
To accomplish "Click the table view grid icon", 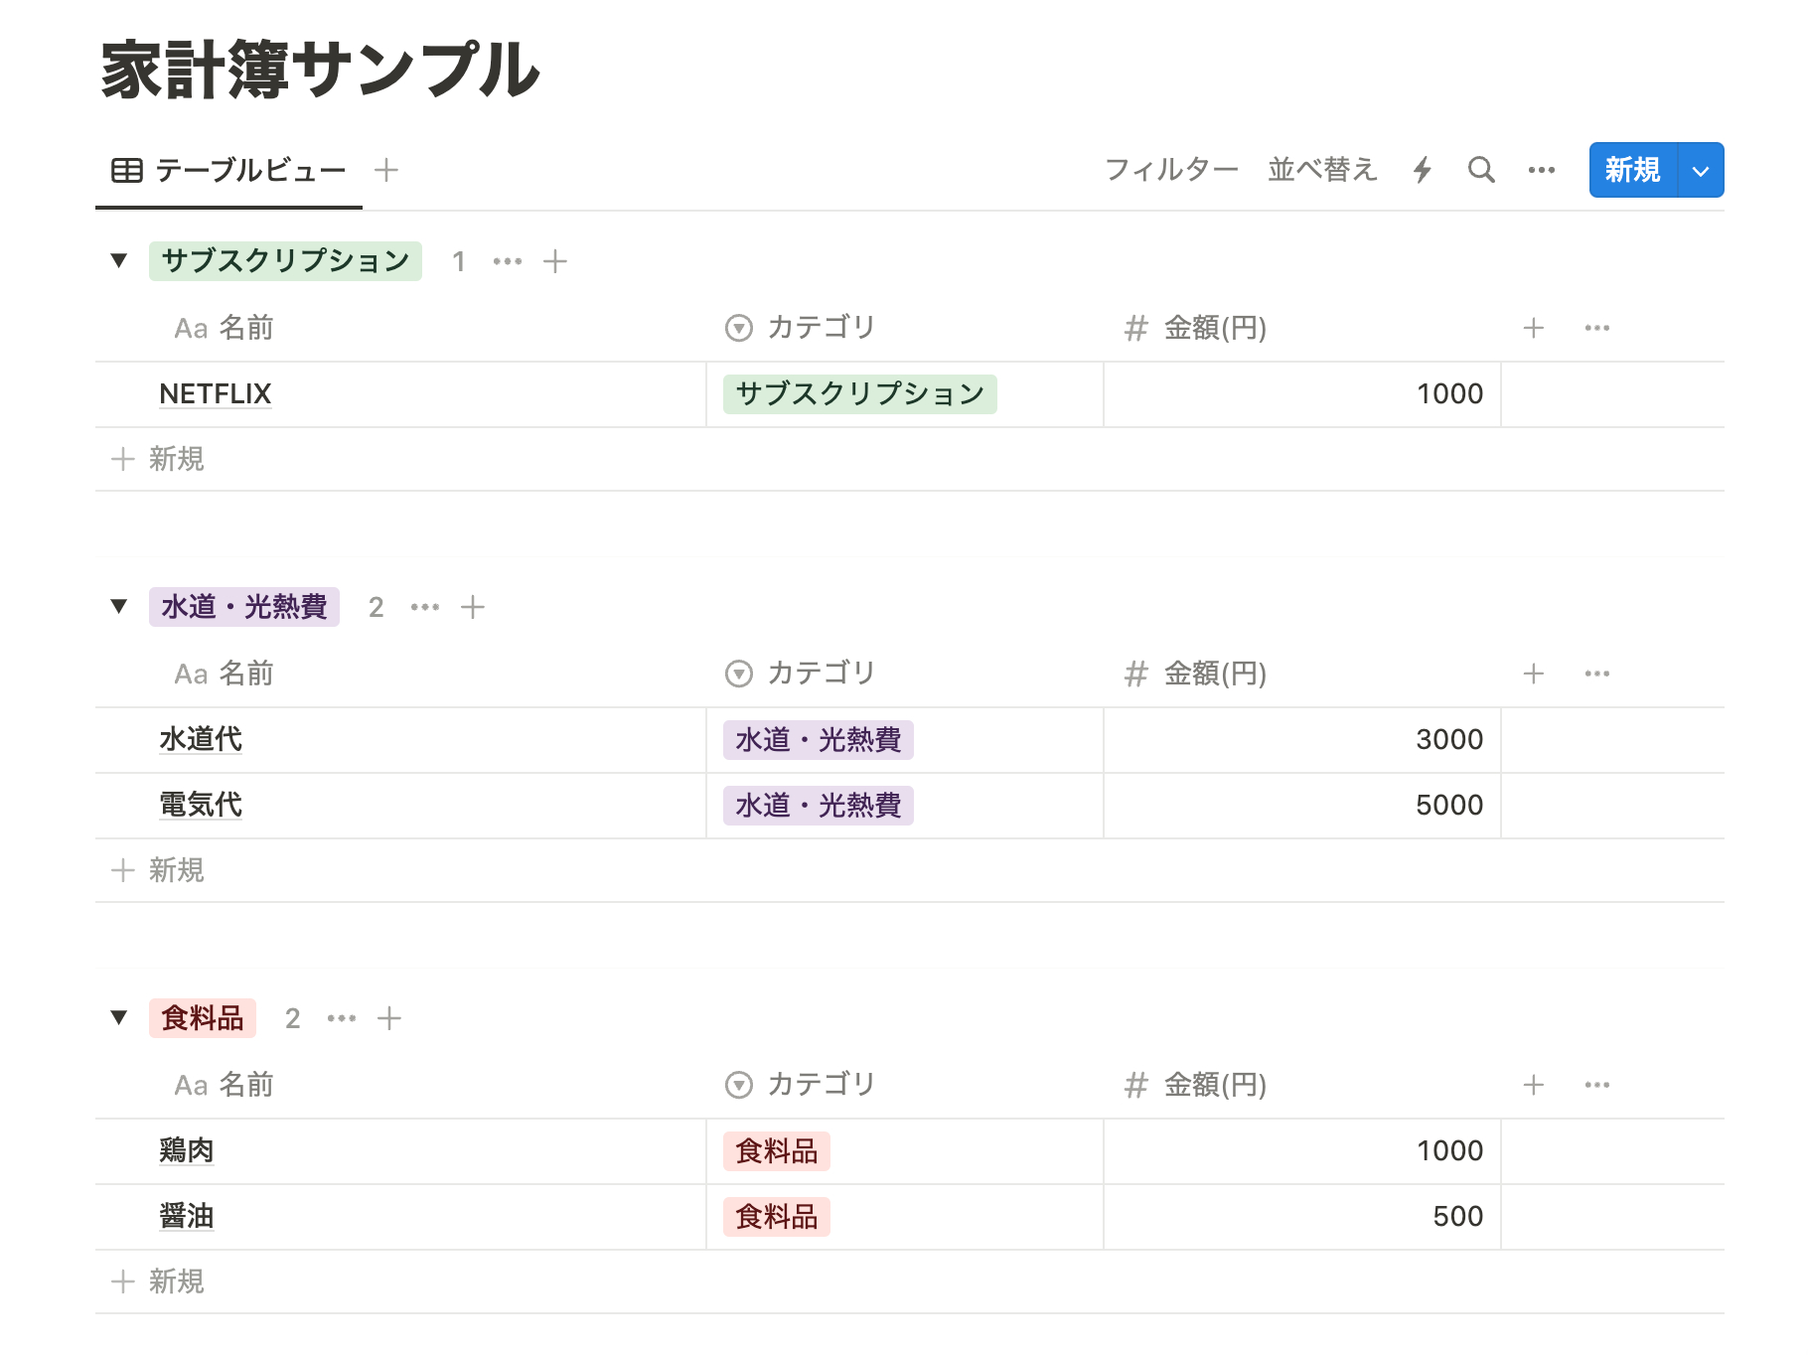I will [x=126, y=169].
